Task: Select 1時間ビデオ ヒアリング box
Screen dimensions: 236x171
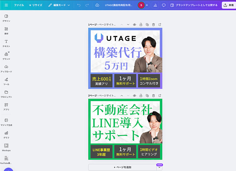Action: tap(149, 152)
